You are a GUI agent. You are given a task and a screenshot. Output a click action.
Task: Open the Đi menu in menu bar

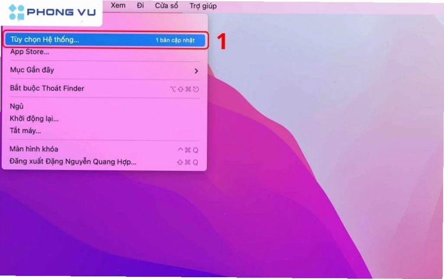[140, 5]
